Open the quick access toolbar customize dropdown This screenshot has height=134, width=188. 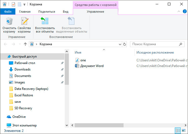[x=24, y=5]
